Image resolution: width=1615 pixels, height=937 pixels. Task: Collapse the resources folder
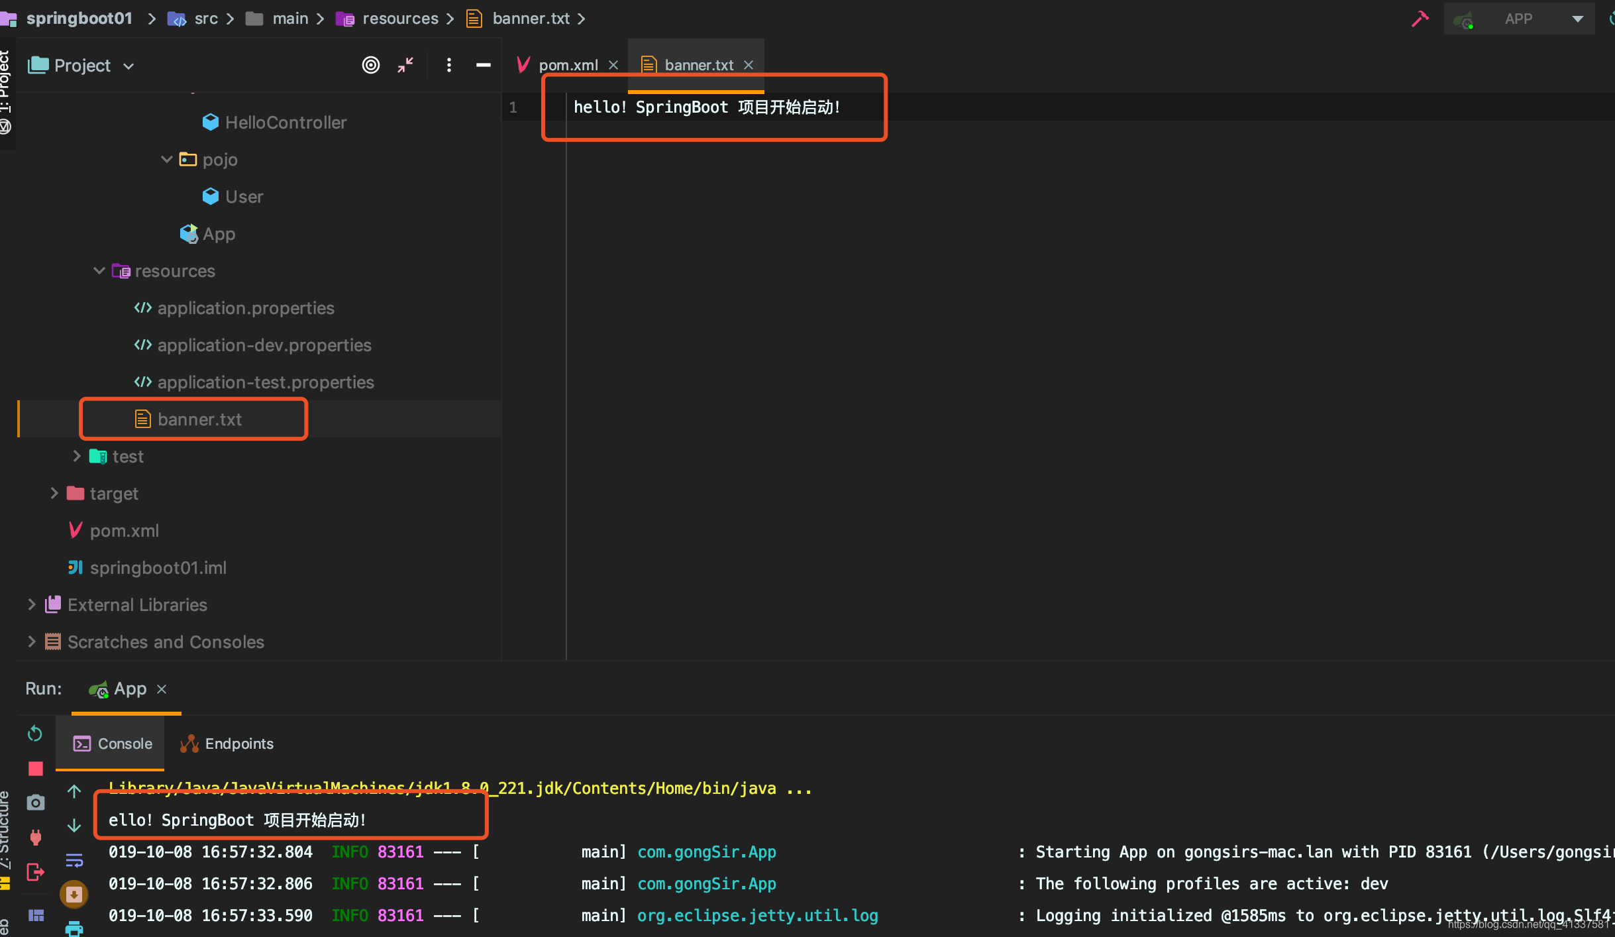point(99,271)
